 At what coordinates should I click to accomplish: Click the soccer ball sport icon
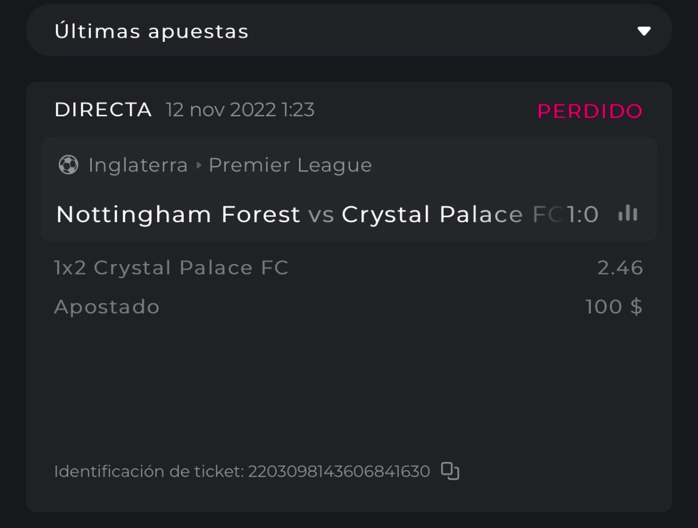point(68,165)
